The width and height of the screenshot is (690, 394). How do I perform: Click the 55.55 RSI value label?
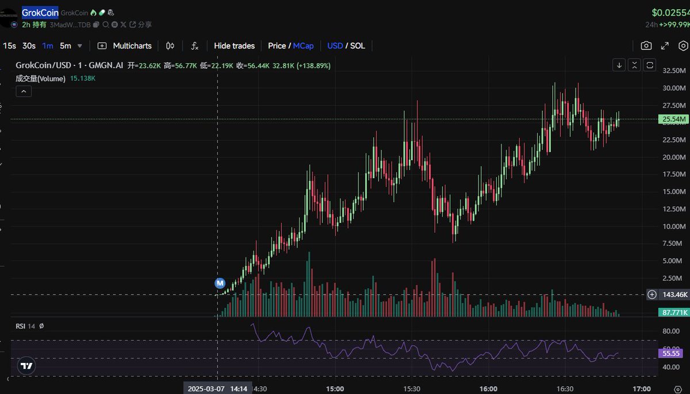coord(672,353)
